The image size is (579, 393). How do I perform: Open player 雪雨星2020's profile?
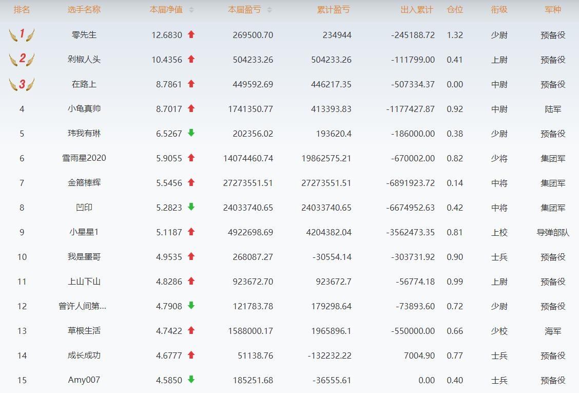84,158
